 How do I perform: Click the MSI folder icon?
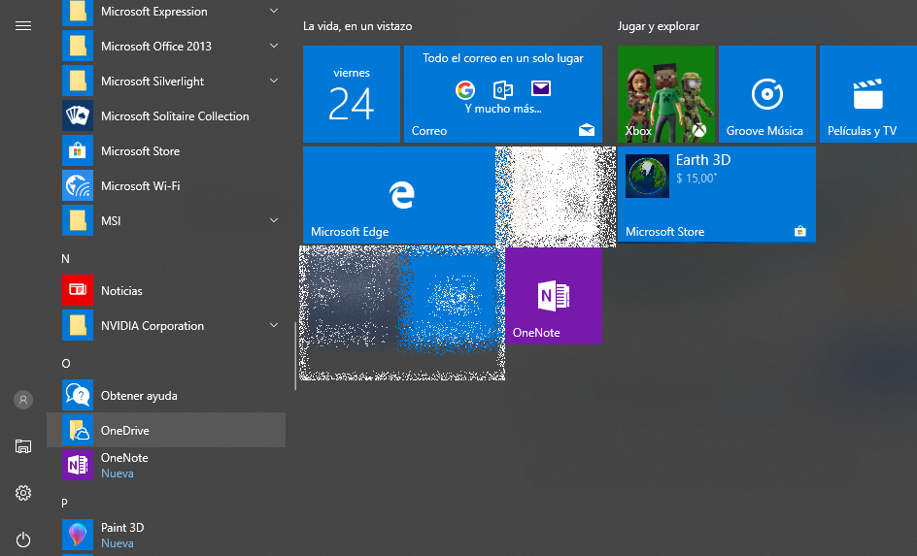pos(78,221)
